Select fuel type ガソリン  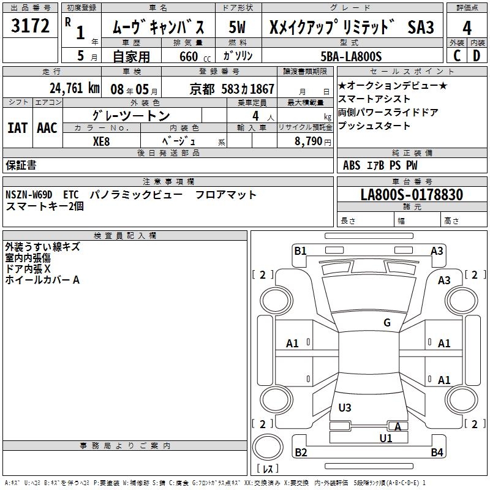pos(238,56)
